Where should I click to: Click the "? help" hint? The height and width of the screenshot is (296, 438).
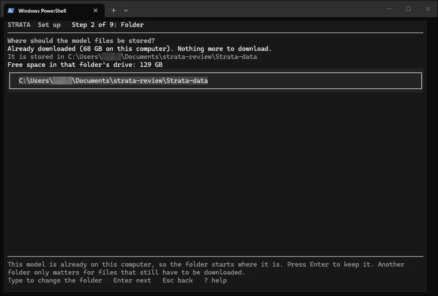[215, 280]
